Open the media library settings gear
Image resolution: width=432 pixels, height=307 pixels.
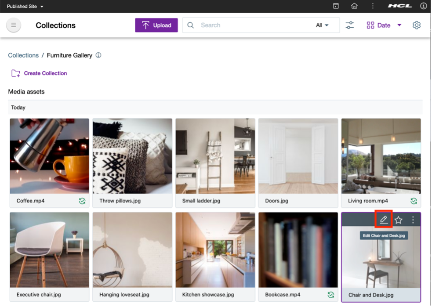[416, 25]
